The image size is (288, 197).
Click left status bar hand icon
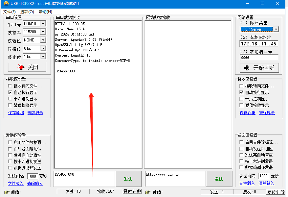[6, 192]
